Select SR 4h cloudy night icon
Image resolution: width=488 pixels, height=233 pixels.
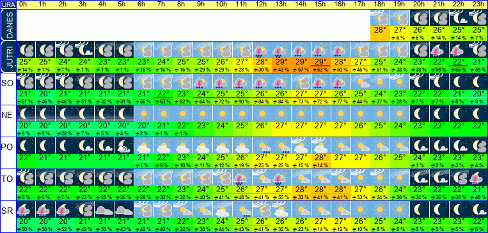point(104,209)
